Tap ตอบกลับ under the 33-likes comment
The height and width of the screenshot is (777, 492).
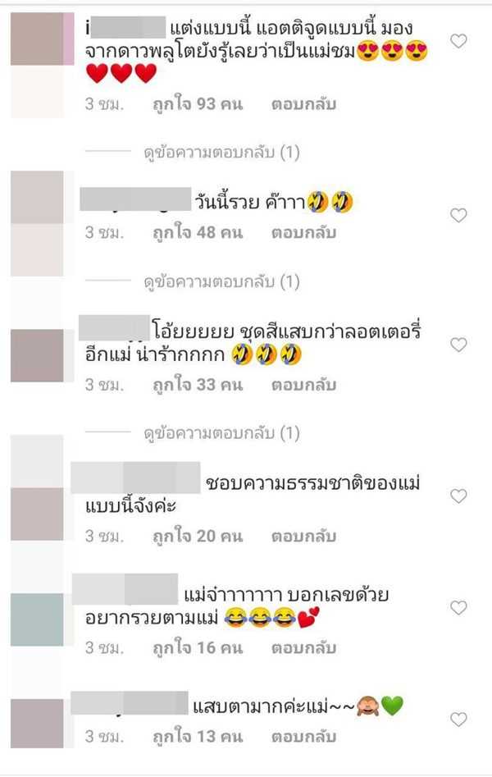point(303,385)
